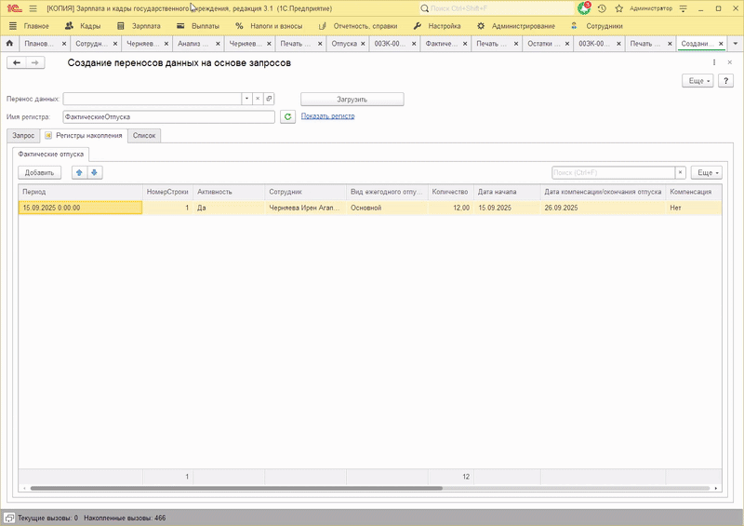Viewport: 744px width, 526px height.
Task: Click the table scrollbar right arrow
Action: pos(716,488)
